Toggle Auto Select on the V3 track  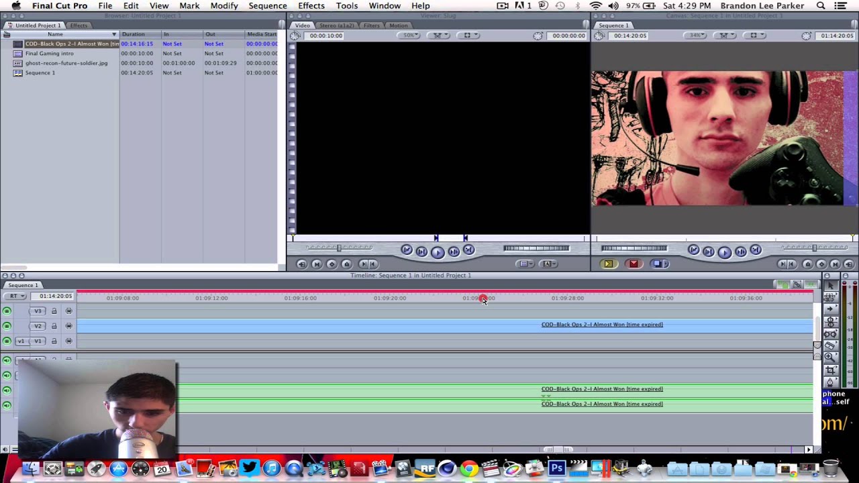68,311
